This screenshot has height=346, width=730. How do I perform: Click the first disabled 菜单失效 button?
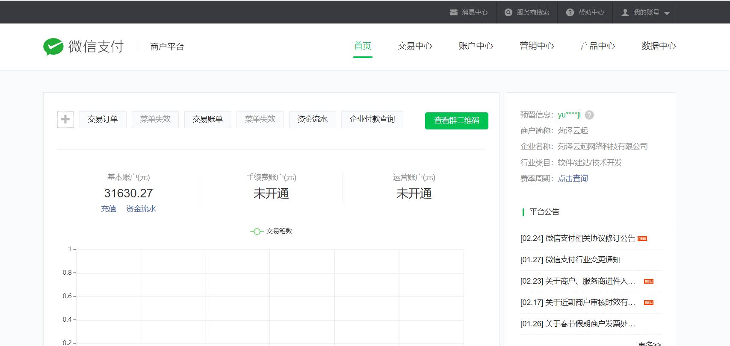[155, 119]
